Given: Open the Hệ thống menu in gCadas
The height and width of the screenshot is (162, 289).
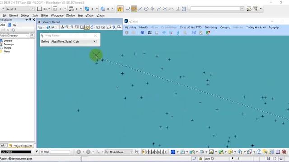Looking at the screenshot, I should point(130,27).
